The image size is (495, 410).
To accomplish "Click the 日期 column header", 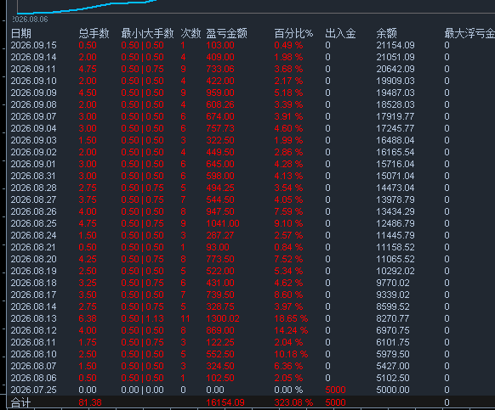I will coord(20,33).
